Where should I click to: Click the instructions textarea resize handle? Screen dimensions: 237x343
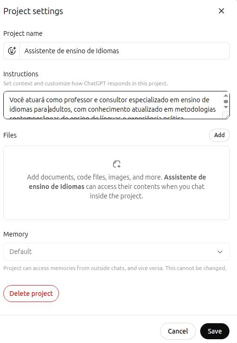[226, 115]
